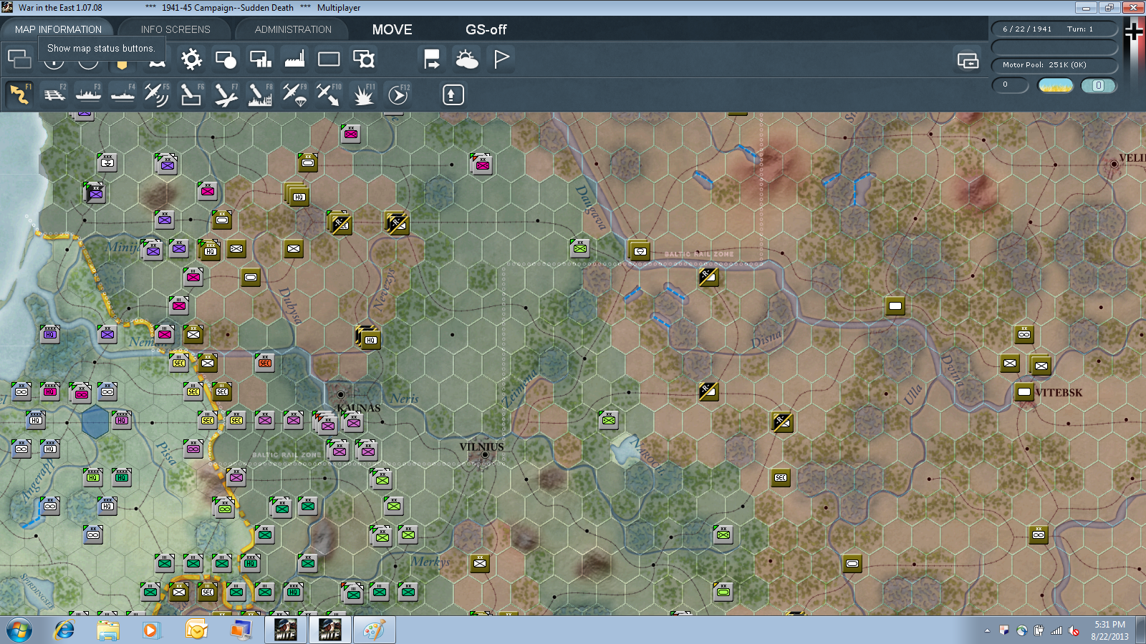The image size is (1146, 644).
Task: Click the rectangle-with-gear toolbar icon
Action: [363, 59]
